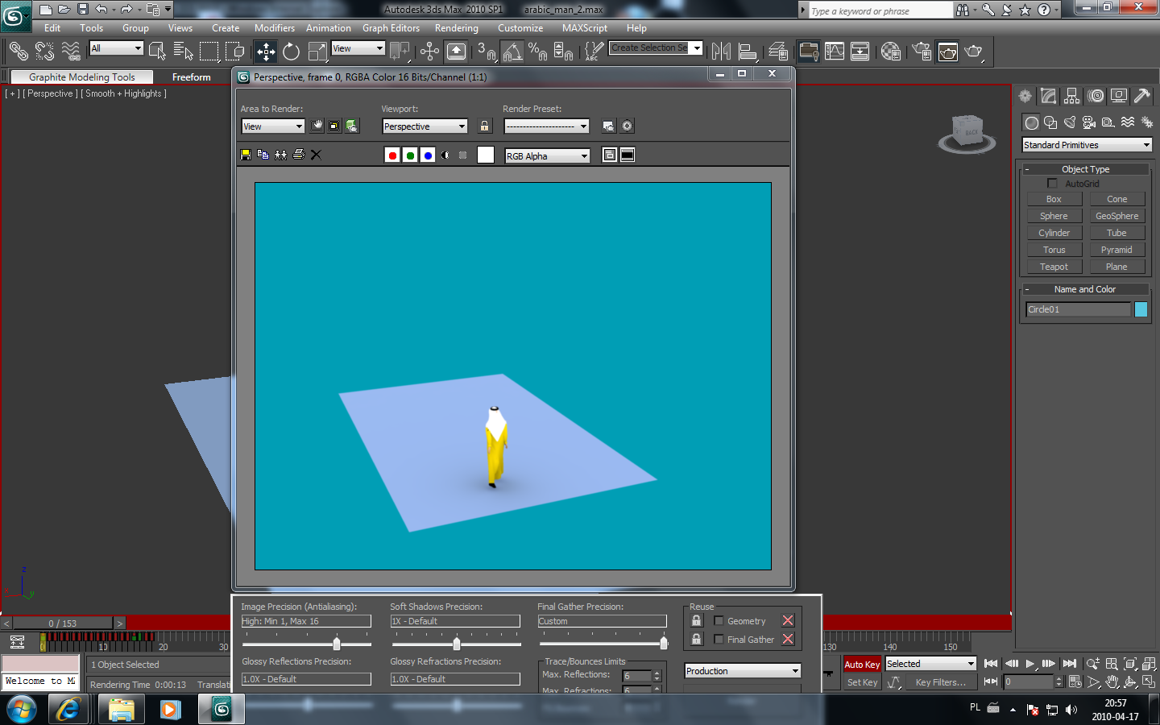Open the Rendering menu
The height and width of the screenshot is (725, 1160).
click(x=456, y=28)
